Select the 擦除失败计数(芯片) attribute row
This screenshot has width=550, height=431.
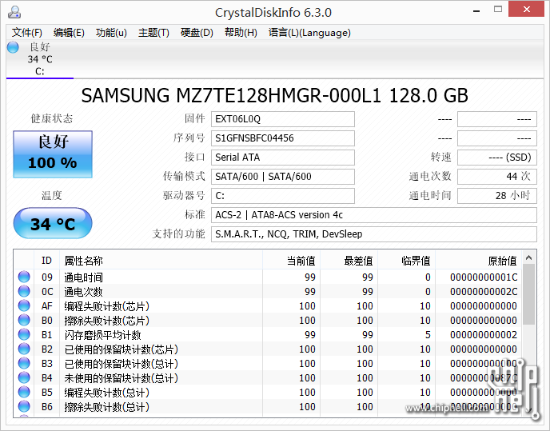pos(268,320)
